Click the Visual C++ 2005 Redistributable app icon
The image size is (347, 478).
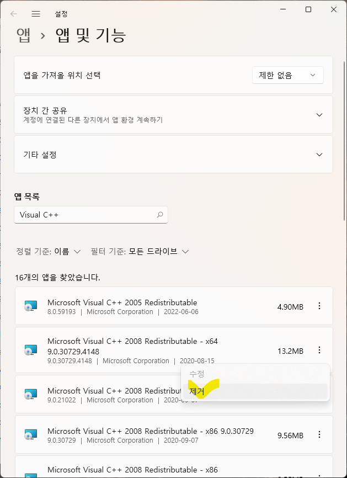point(30,306)
